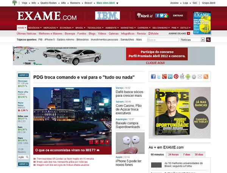Open Últimas Notícias link
The image size is (227, 173).
[x=26, y=34]
